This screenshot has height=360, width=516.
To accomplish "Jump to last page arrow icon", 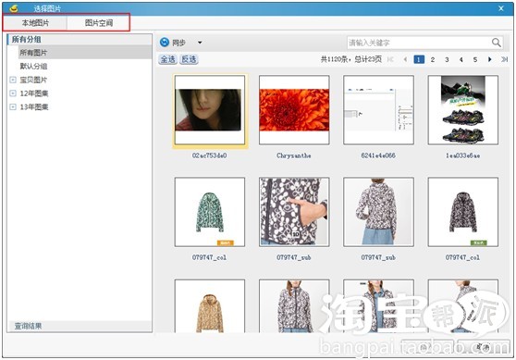I will click(504, 59).
